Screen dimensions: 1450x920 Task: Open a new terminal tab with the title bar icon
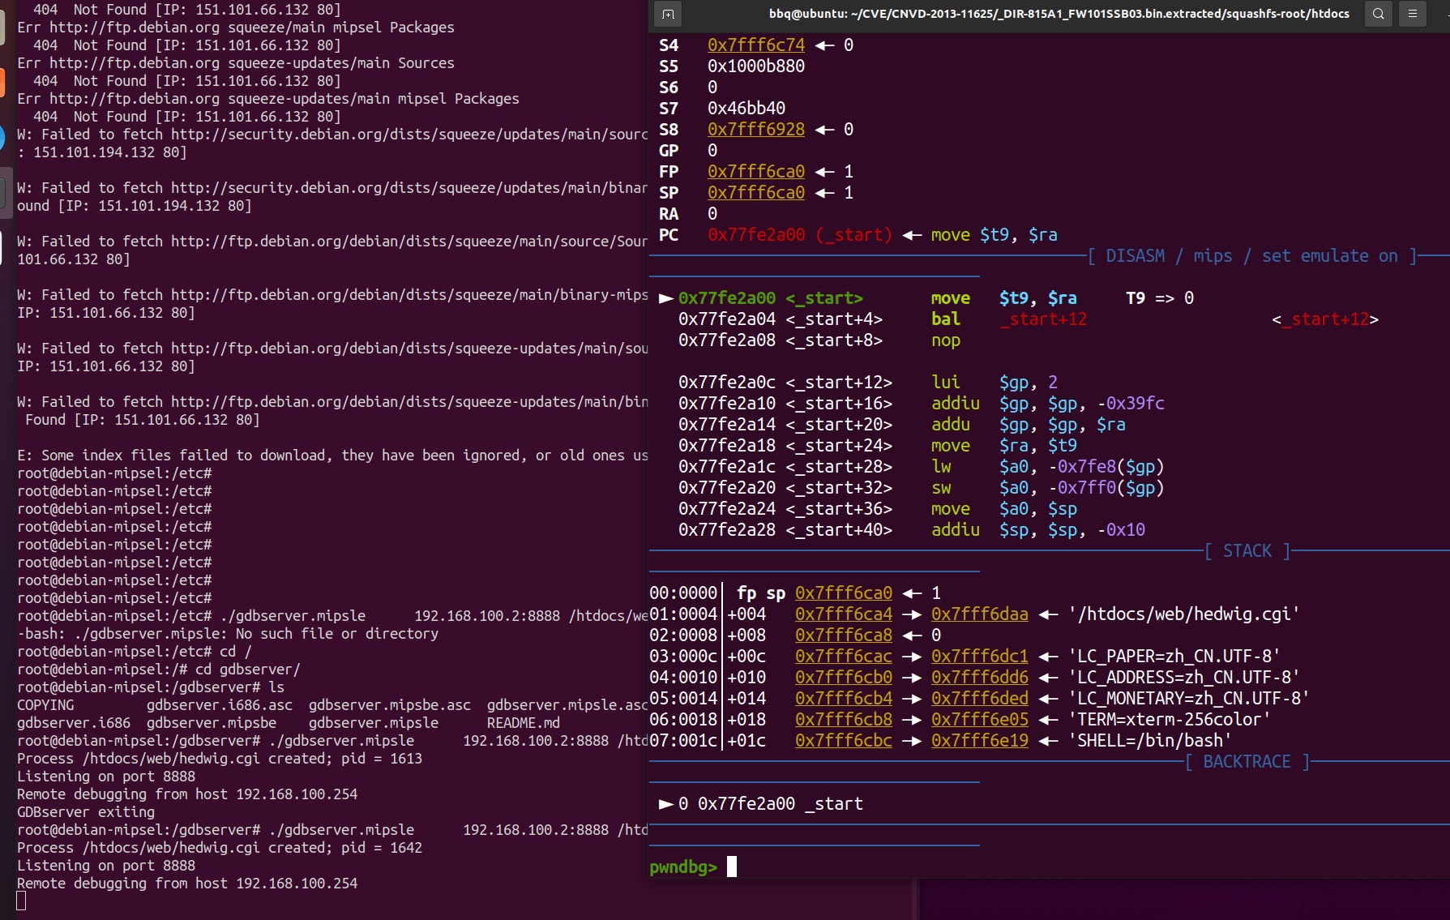coord(668,14)
